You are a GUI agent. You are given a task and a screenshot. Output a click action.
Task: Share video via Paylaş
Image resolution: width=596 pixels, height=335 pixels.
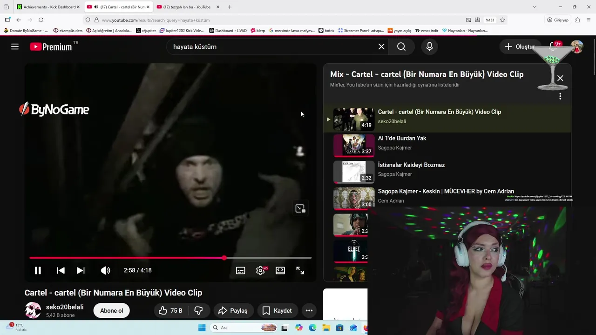tap(233, 311)
